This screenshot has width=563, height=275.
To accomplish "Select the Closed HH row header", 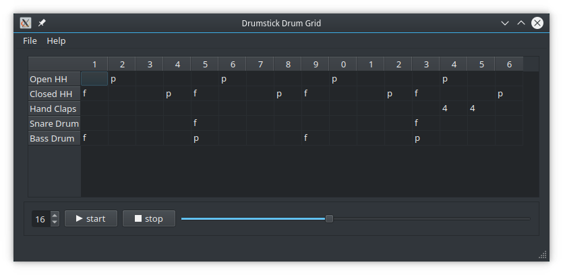I will 54,94.
